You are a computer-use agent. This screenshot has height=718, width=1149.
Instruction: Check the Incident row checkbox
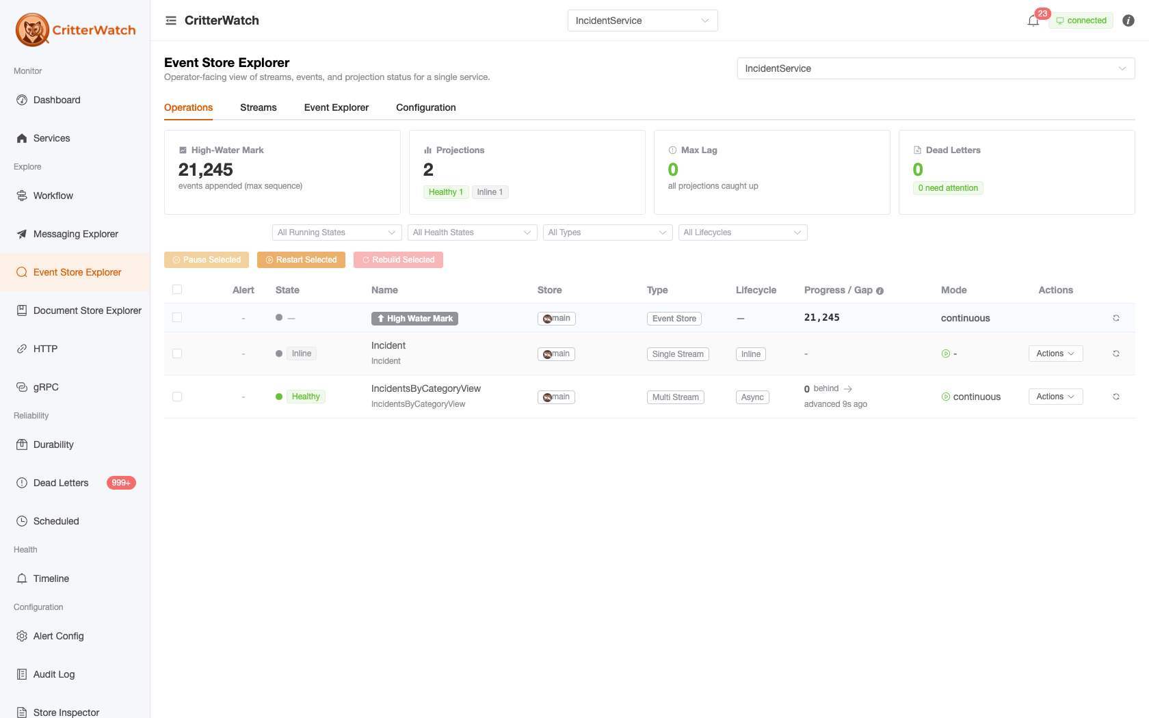tap(177, 354)
